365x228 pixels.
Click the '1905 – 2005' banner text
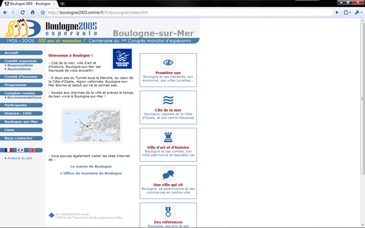(21, 40)
